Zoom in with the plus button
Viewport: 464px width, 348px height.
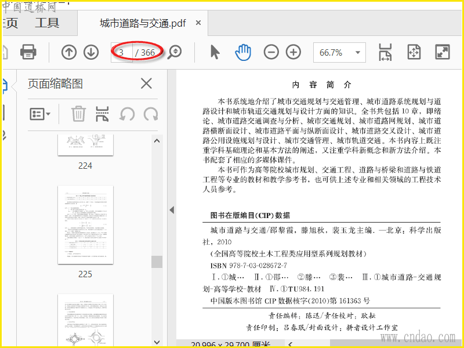(293, 52)
